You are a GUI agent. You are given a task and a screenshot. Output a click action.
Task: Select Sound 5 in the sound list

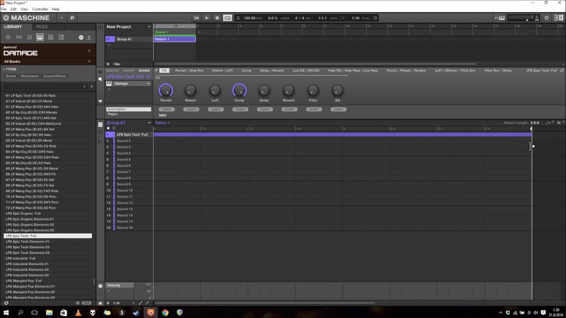(x=128, y=159)
